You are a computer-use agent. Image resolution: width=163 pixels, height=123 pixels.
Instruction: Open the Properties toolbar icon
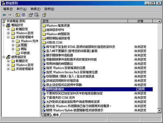coord(31,15)
